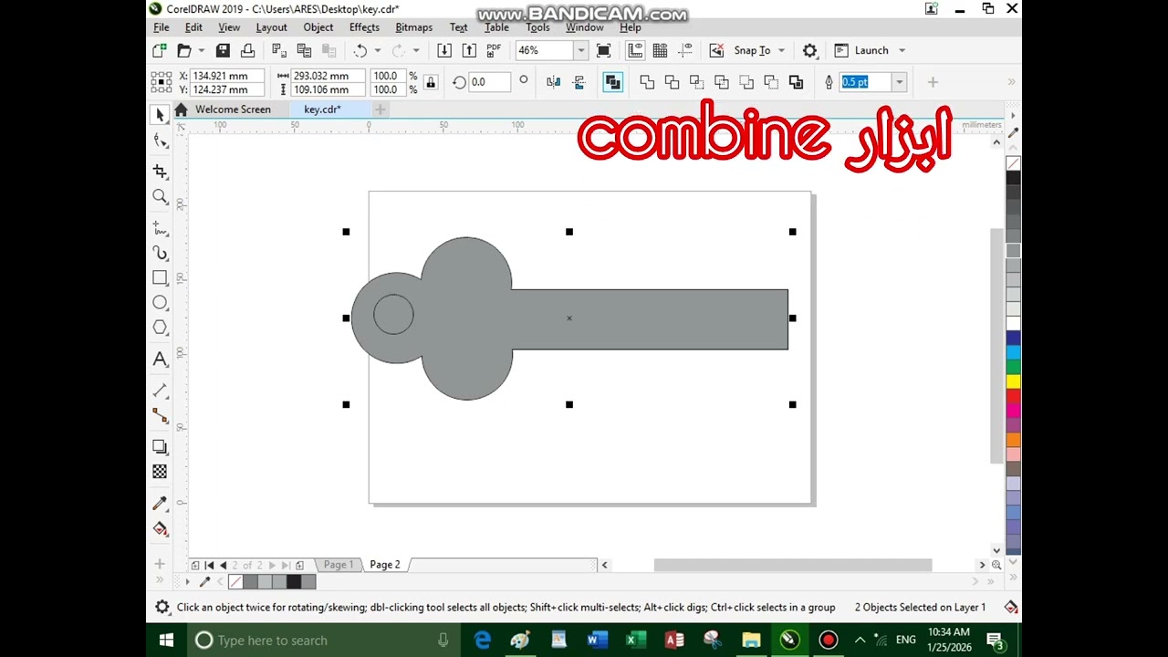Expand the Open file dropdown arrow

point(203,51)
